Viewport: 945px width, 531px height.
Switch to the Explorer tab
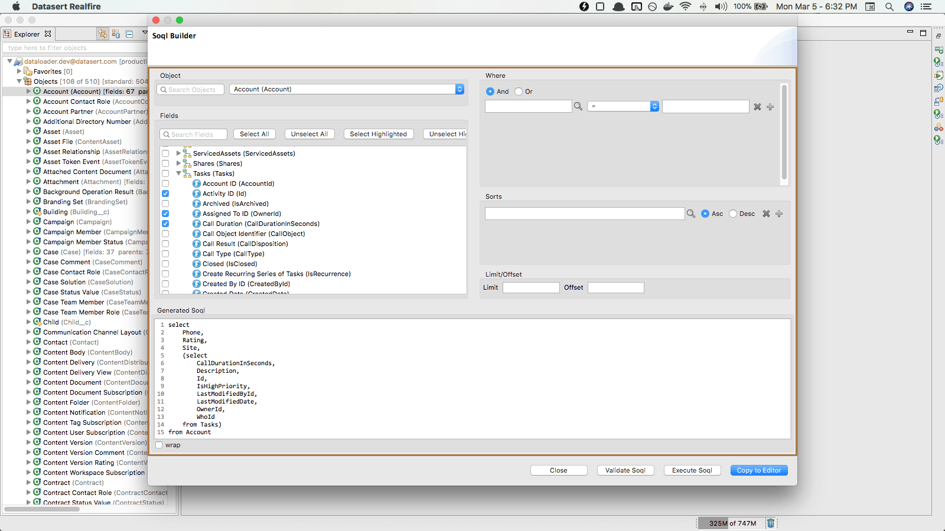coord(27,34)
